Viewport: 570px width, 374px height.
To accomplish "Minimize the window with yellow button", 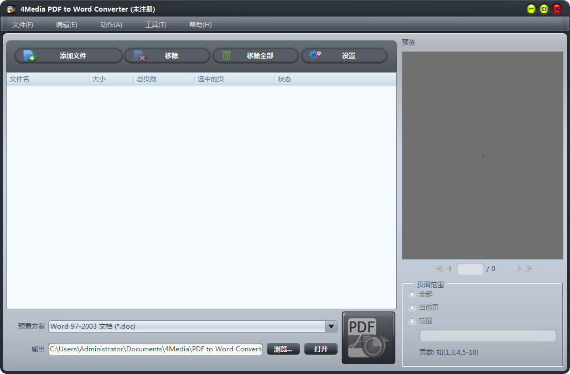I will 531,9.
